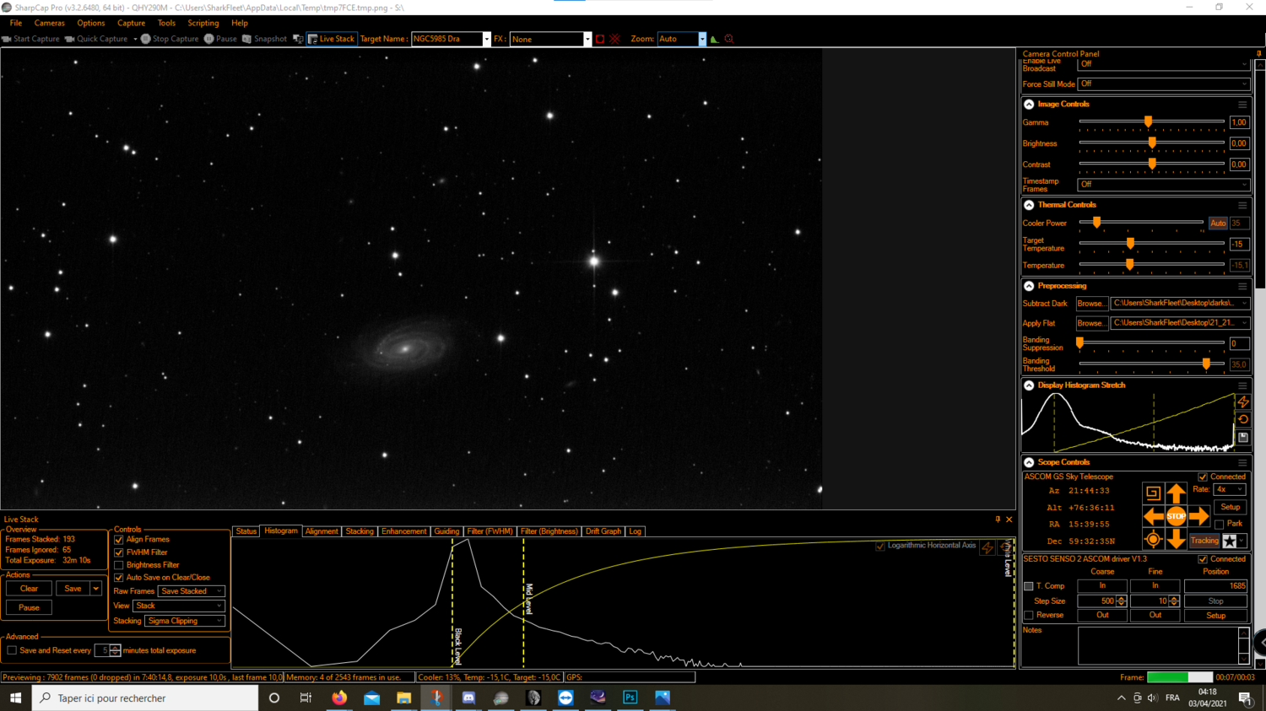Click Setup under the scope Rate selector
The height and width of the screenshot is (711, 1266).
[x=1230, y=507]
